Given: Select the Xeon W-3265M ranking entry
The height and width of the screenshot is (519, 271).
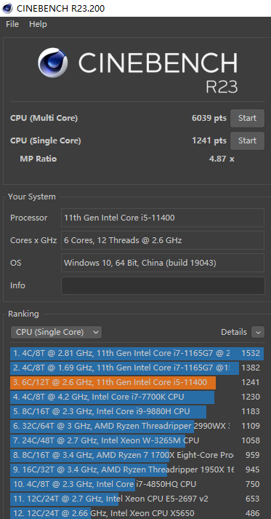Looking at the screenshot, I should (x=137, y=440).
